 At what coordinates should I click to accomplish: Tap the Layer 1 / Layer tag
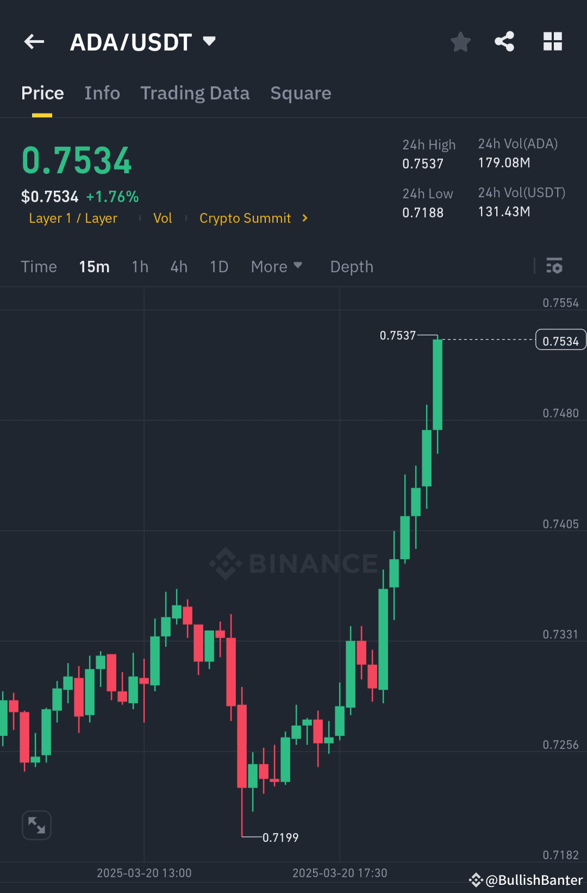pyautogui.click(x=73, y=218)
